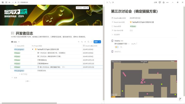This screenshot has height=104, width=185.
Task: Click the Project项目 column header
Action: [37, 46]
